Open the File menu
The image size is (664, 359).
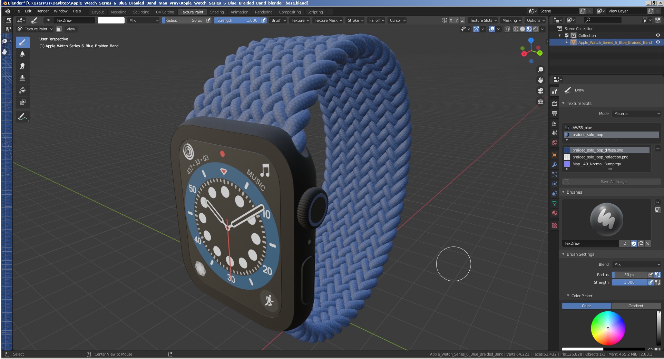click(x=17, y=11)
